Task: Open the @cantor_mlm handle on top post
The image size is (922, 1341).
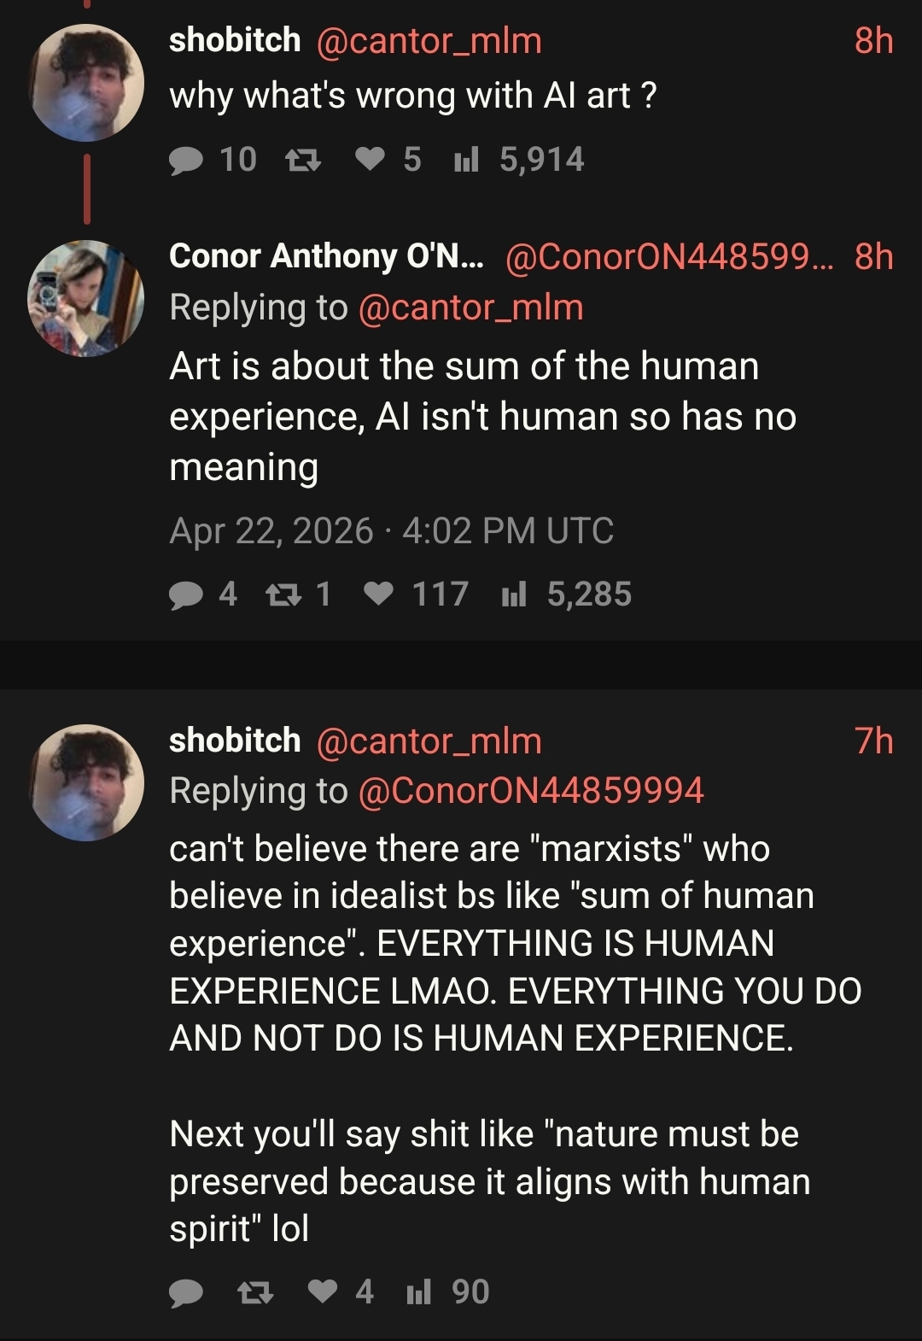Action: (x=429, y=41)
